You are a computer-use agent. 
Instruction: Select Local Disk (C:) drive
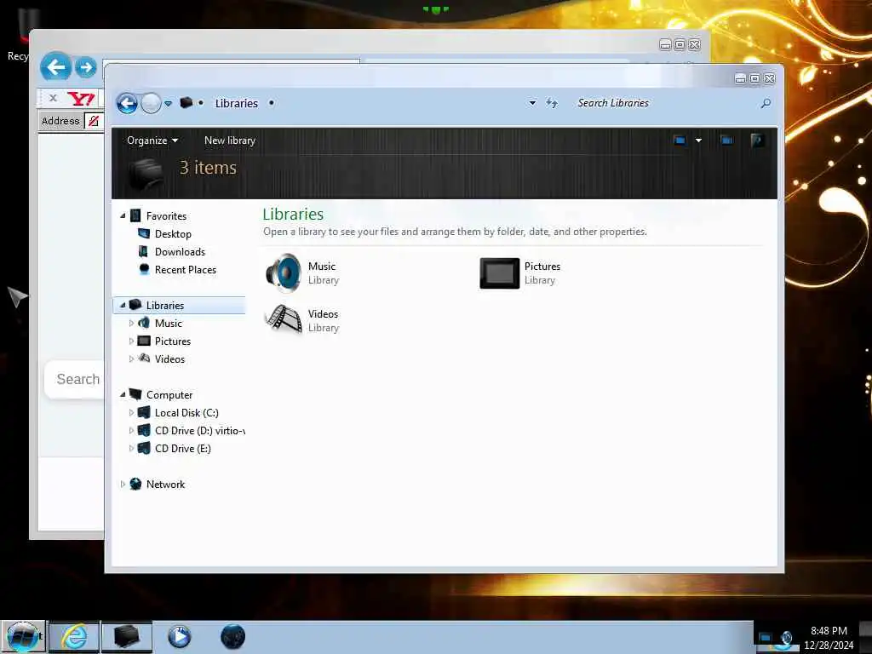coord(186,413)
